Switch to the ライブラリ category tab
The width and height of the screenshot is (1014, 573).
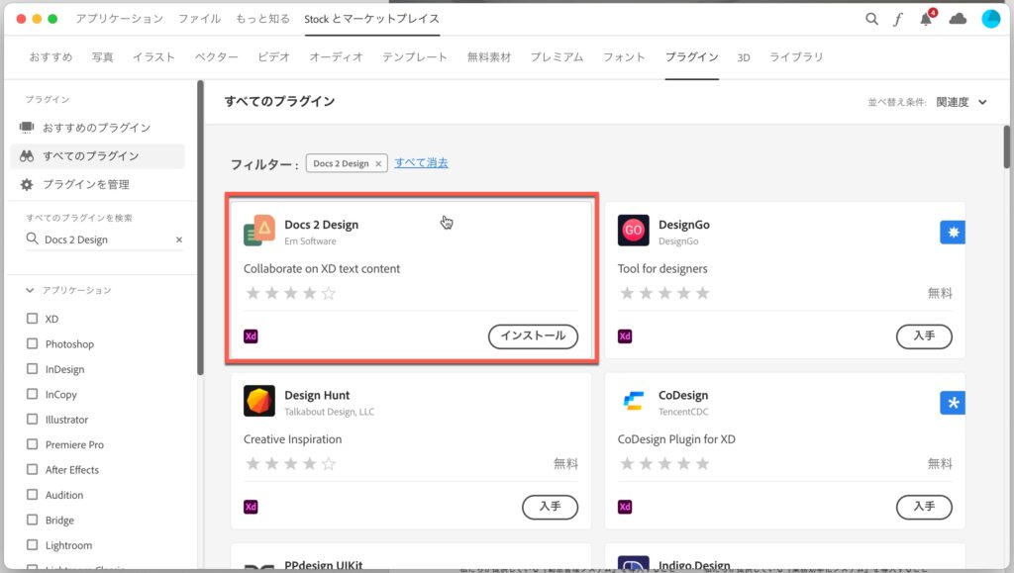coord(796,56)
